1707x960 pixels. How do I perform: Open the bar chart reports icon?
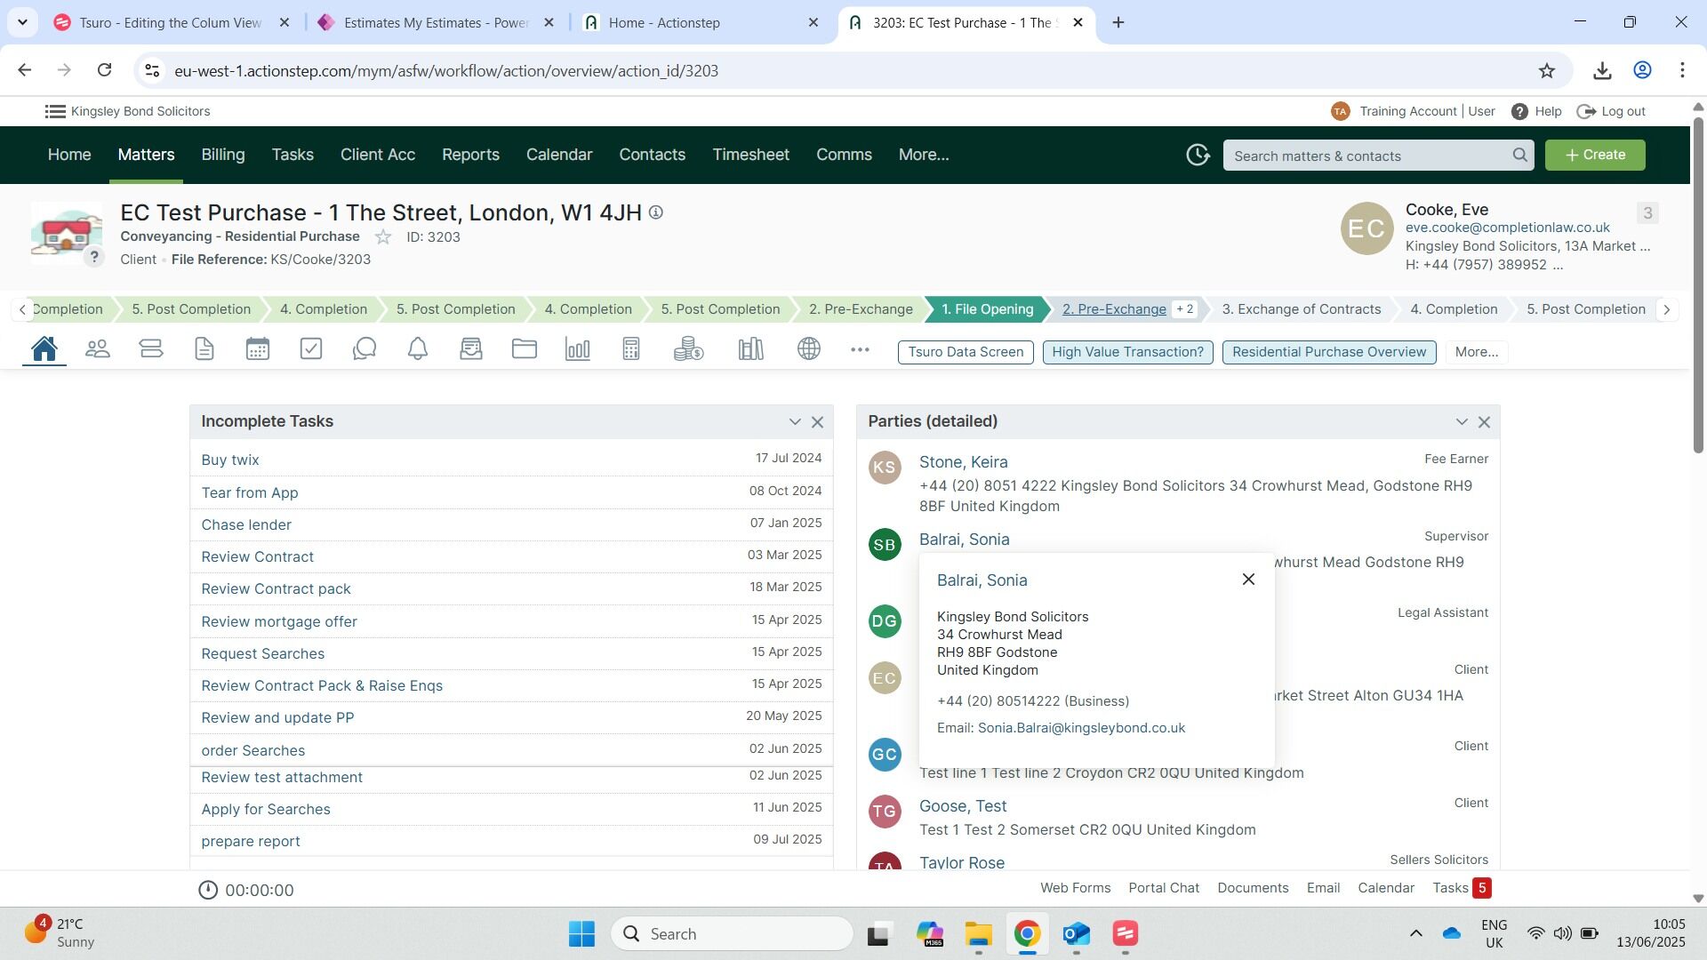click(x=578, y=349)
